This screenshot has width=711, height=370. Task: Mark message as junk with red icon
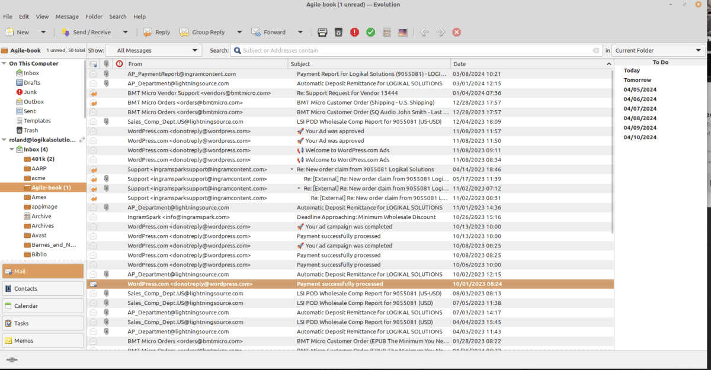click(354, 33)
